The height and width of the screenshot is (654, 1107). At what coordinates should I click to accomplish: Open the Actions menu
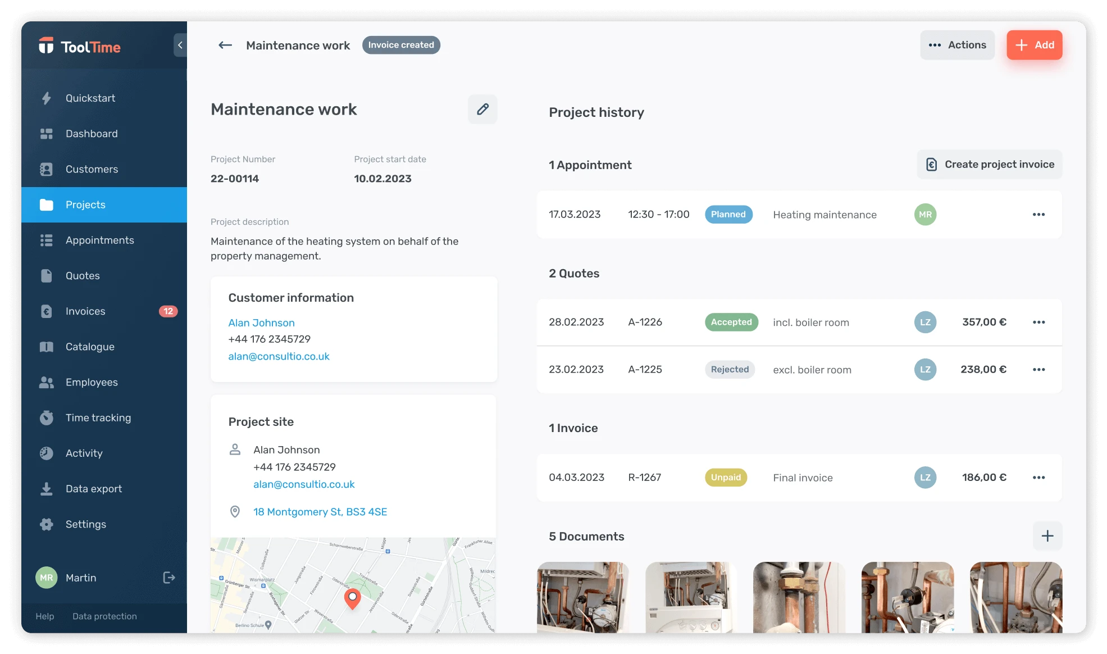tap(957, 45)
